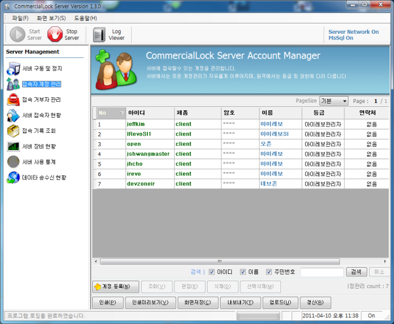Click the scrollbar left arrow

tap(96, 262)
